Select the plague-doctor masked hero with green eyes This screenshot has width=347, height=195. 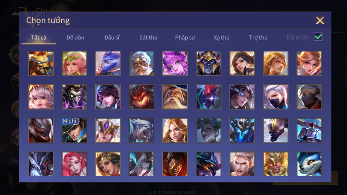(x=74, y=97)
